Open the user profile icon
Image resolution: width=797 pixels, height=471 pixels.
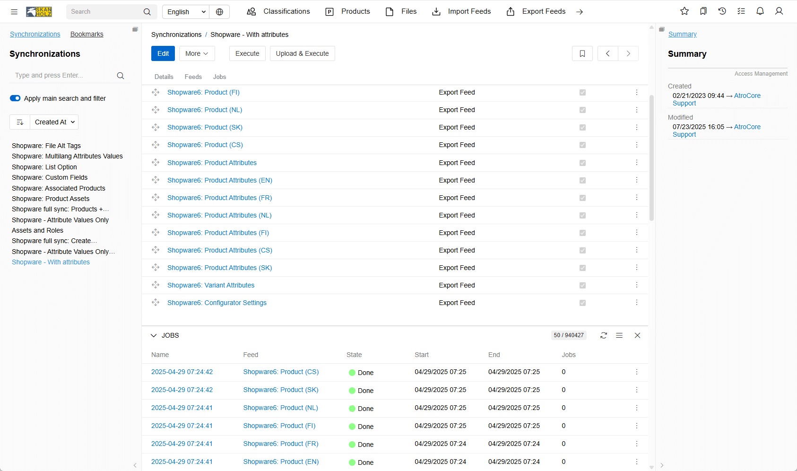click(x=779, y=11)
